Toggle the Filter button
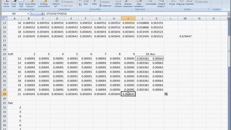This screenshot has height=130, width=231. pos(94,3)
